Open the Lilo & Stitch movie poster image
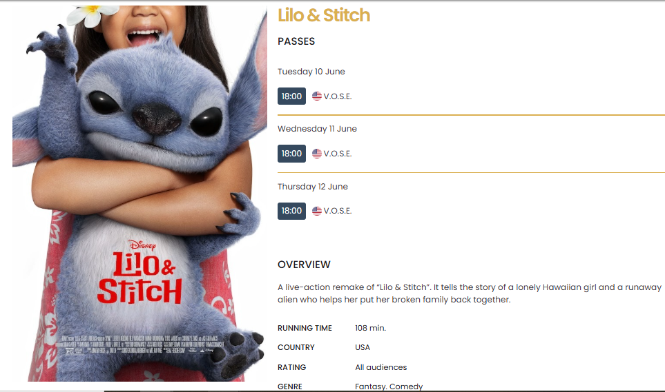Screen dimensions: 665x392 click(140, 193)
